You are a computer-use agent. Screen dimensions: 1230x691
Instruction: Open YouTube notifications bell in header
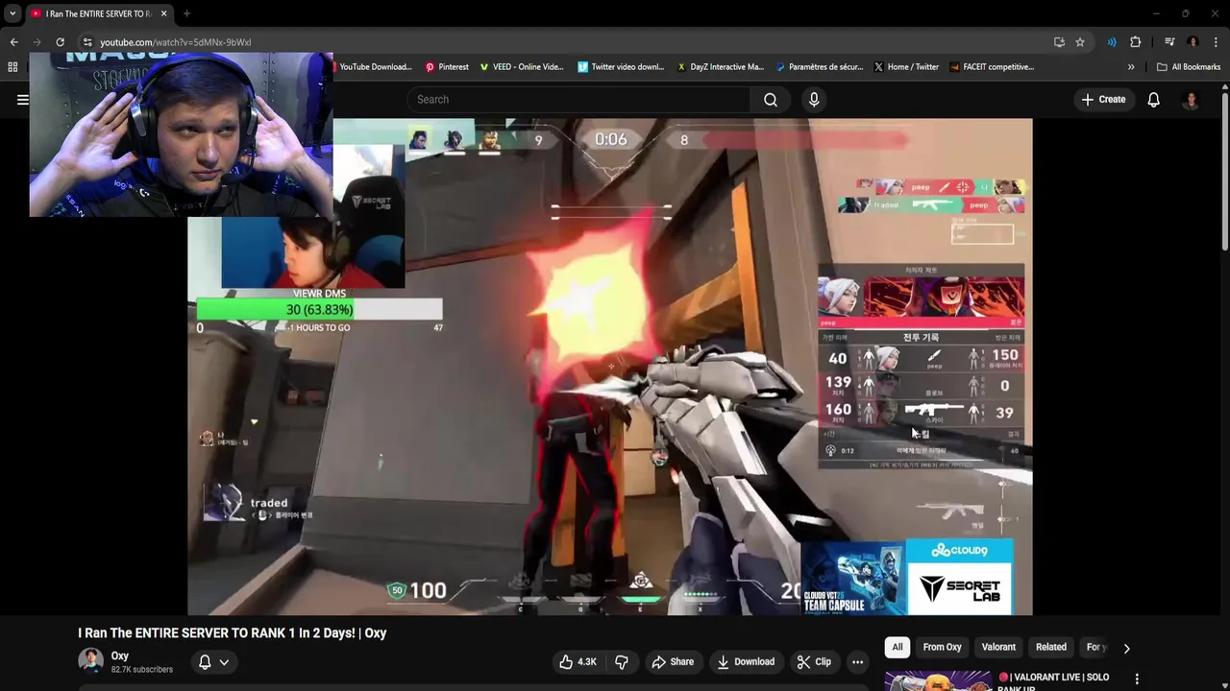click(1153, 100)
